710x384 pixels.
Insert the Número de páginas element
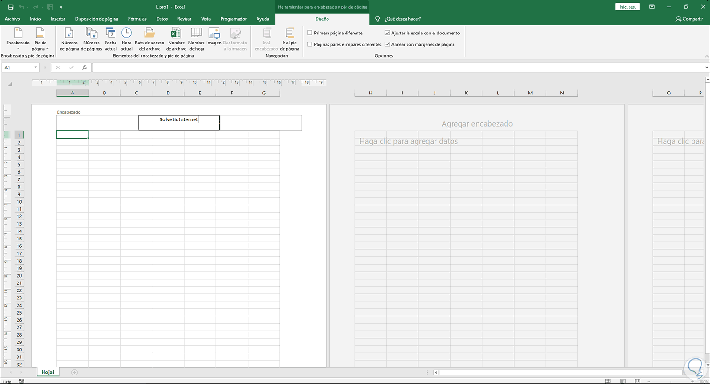point(91,39)
